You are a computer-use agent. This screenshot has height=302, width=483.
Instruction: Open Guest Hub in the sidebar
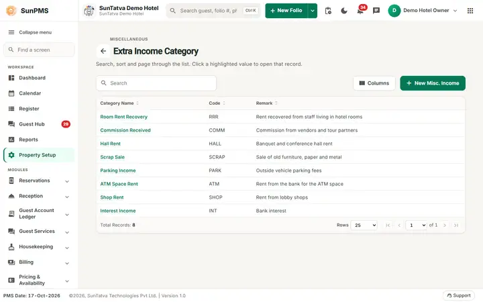[x=39, y=124]
